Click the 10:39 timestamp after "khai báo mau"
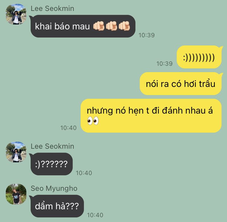This screenshot has width=227, height=222. coord(146,35)
